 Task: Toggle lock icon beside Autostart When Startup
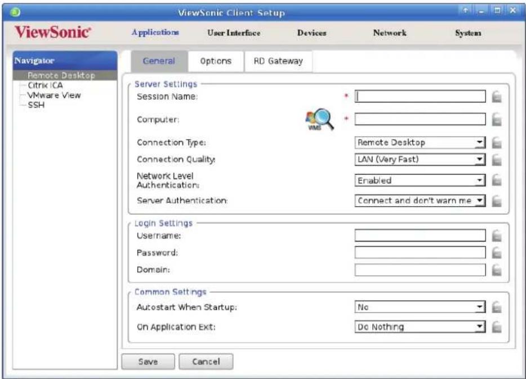(x=497, y=307)
